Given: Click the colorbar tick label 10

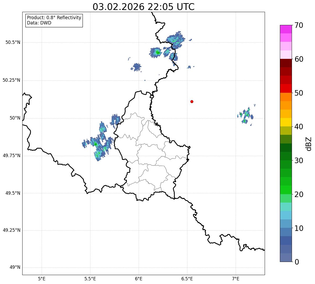Looking at the screenshot, I should coord(299,228).
